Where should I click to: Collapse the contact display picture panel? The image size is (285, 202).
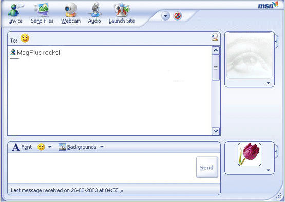276,42
